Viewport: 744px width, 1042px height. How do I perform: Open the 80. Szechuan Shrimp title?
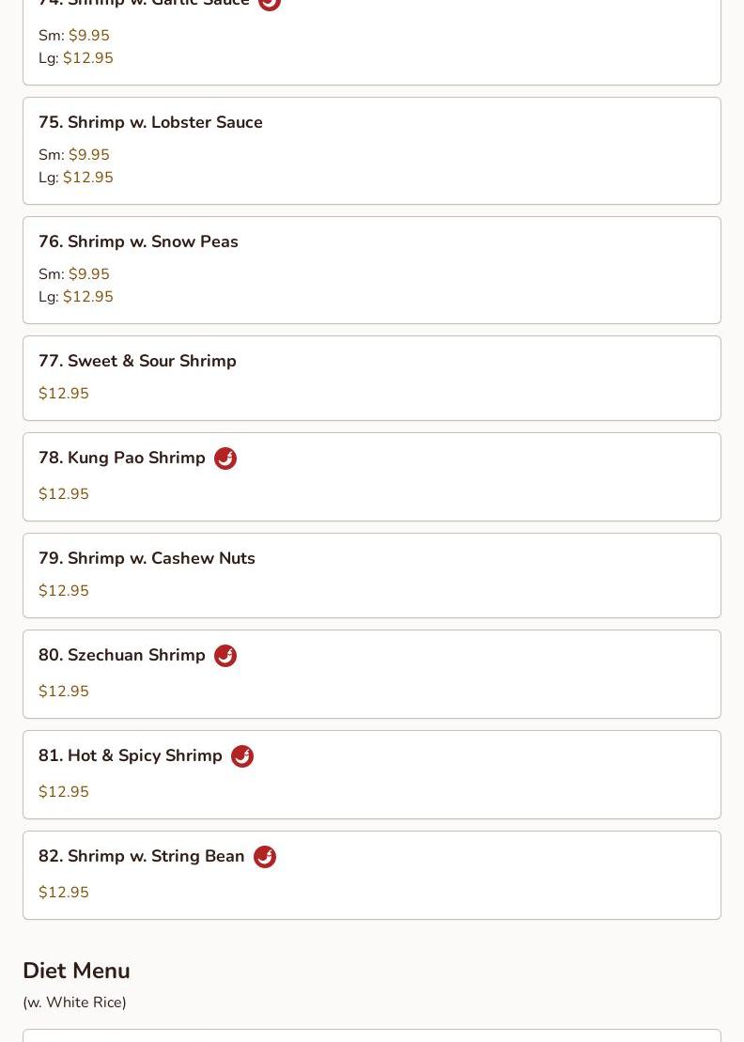[122, 655]
